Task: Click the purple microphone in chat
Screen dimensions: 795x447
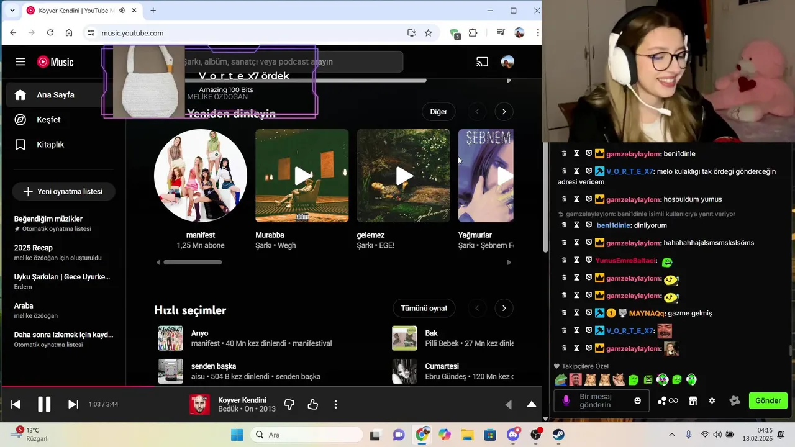Action: tap(566, 400)
